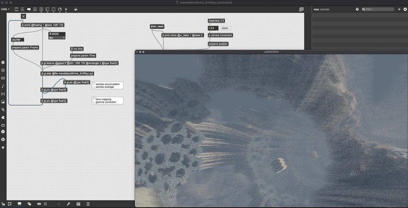Screen dimensions: 408x208
Task: Open the plus Add menu in the toolbar
Action: click(66, 9)
